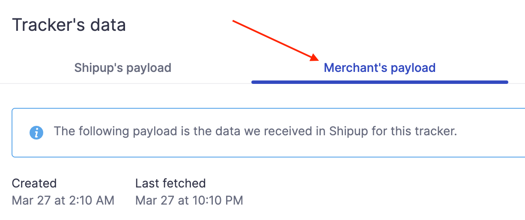Click the word 'data' in the page heading
This screenshot has height=220, width=525.
106,25
